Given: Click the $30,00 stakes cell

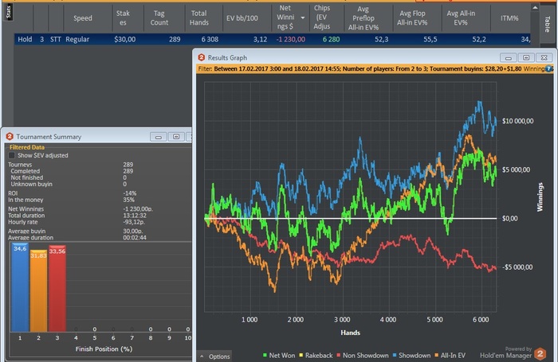Looking at the screenshot, I should (x=125, y=39).
